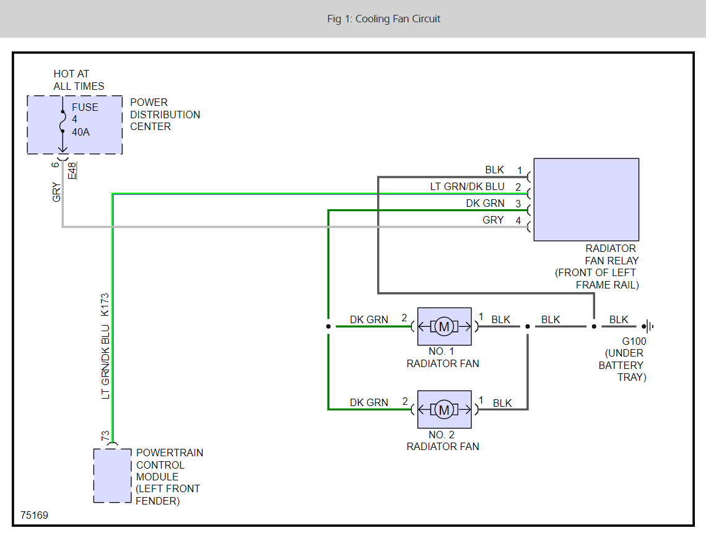Screen dimensions: 706x533
Task: Click relay pin 1 BLK connector
Action: pyautogui.click(x=528, y=178)
